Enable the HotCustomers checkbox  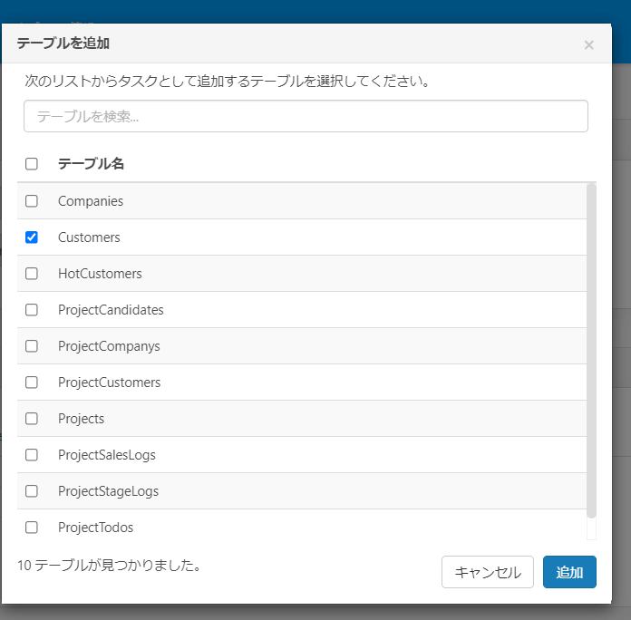pos(32,274)
